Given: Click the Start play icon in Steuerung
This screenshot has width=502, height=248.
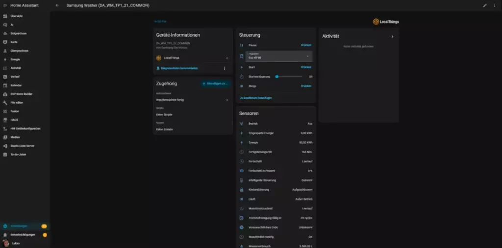Looking at the screenshot, I should tap(242, 67).
